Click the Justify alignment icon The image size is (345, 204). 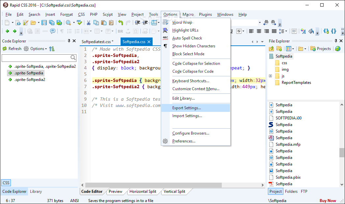pos(274,31)
